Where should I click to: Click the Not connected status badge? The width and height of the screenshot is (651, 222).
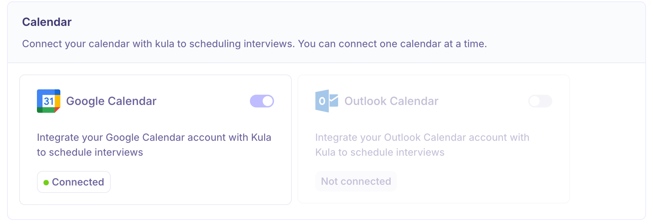[356, 181]
